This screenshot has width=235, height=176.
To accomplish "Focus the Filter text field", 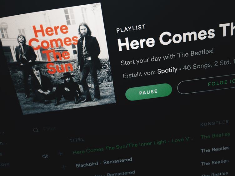I will 50,129.
